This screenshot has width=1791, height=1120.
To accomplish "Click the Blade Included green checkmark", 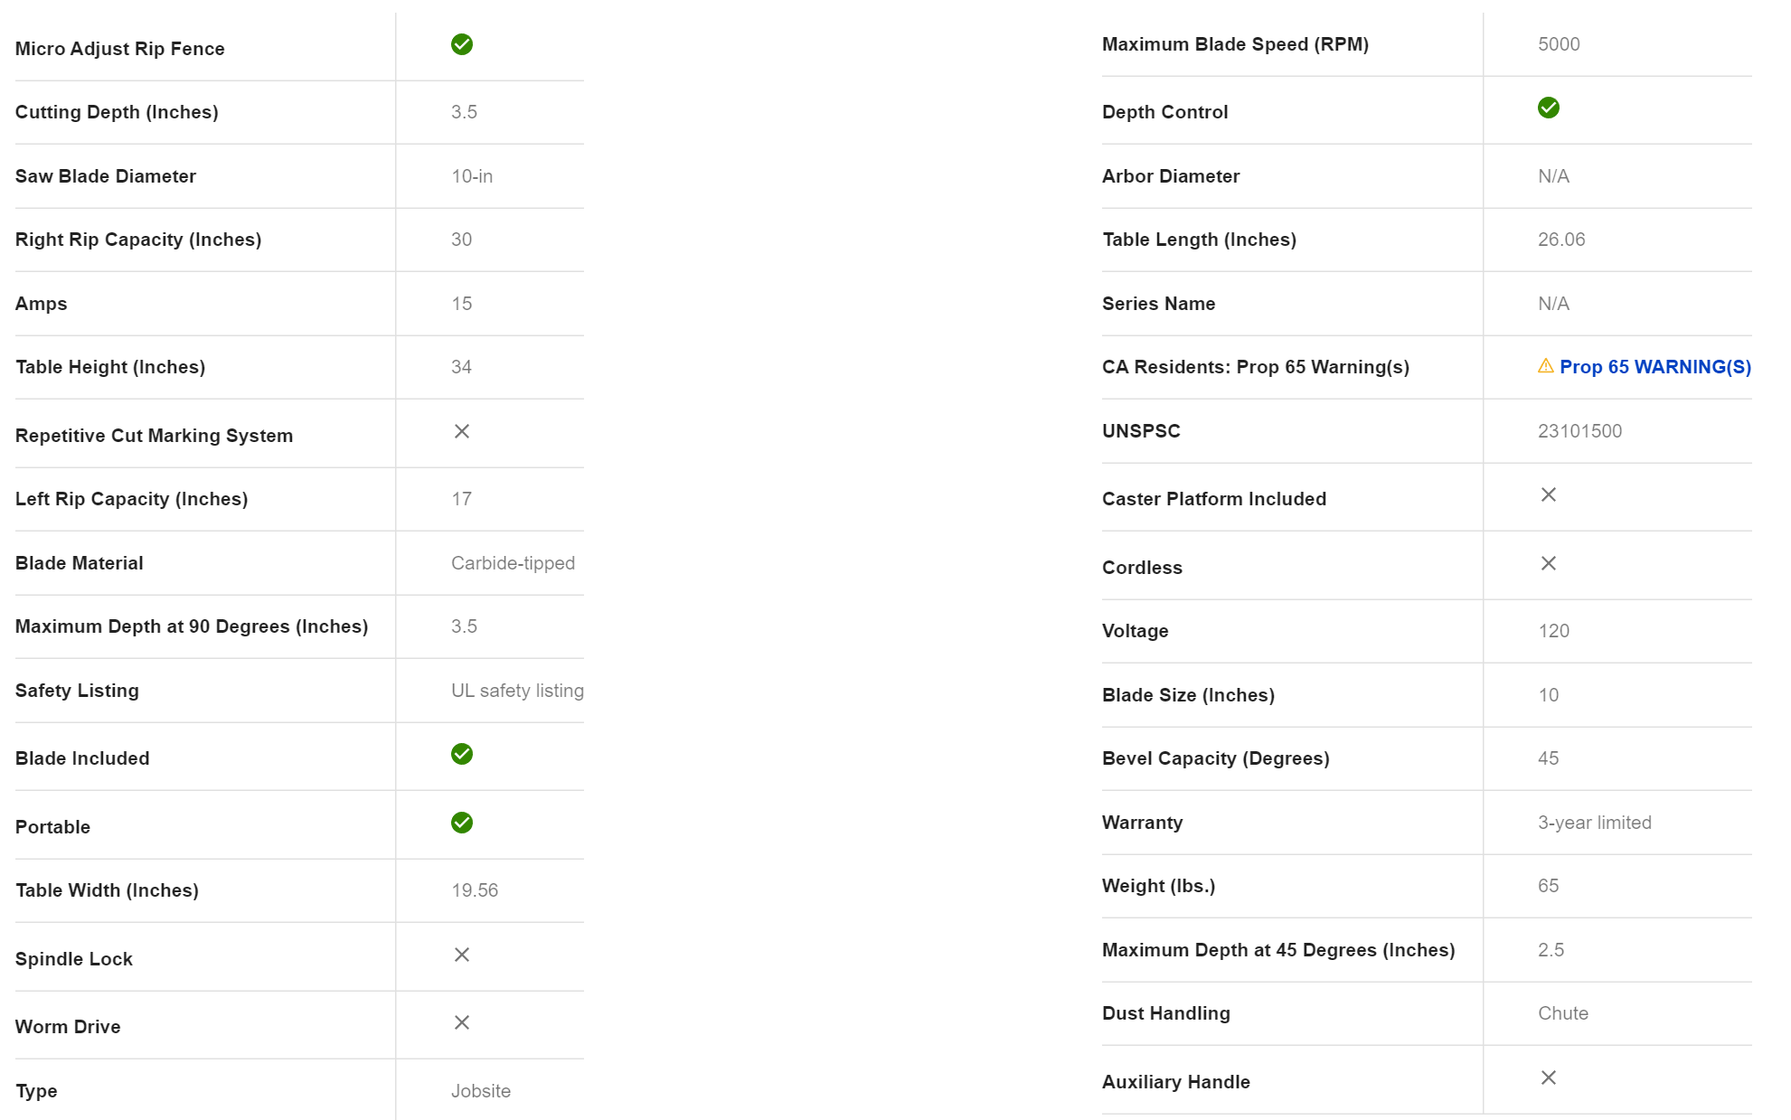I will 462,754.
